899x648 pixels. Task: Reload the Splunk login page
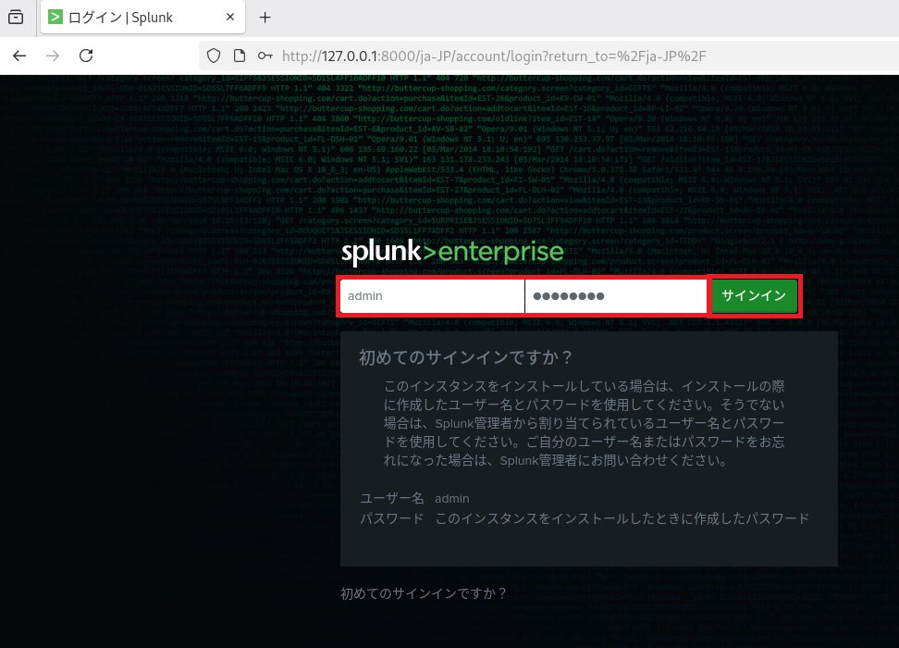point(86,56)
